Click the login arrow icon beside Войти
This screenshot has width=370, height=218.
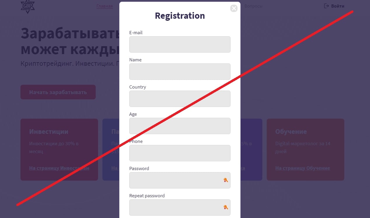pos(327,6)
